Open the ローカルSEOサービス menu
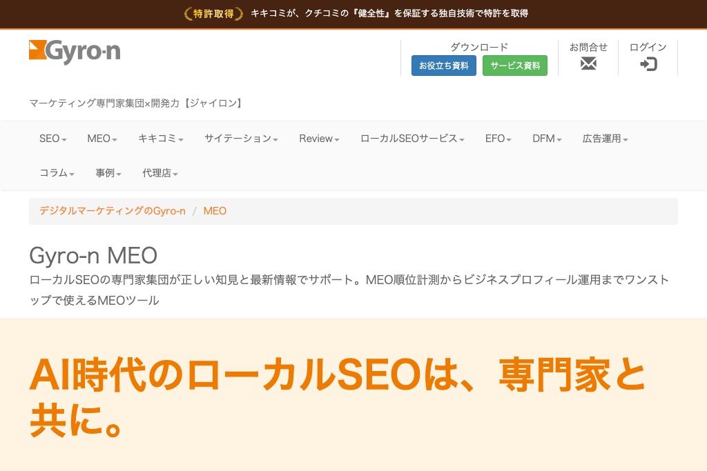 pyautogui.click(x=412, y=139)
